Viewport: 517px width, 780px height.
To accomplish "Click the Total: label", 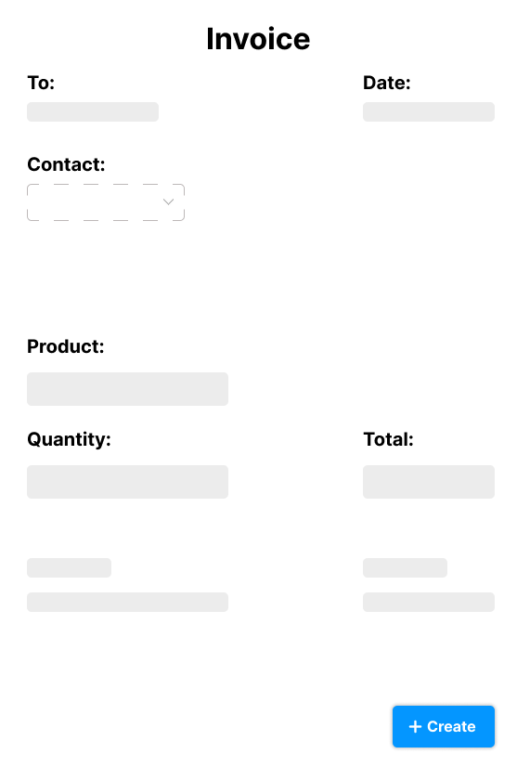I will (388, 439).
